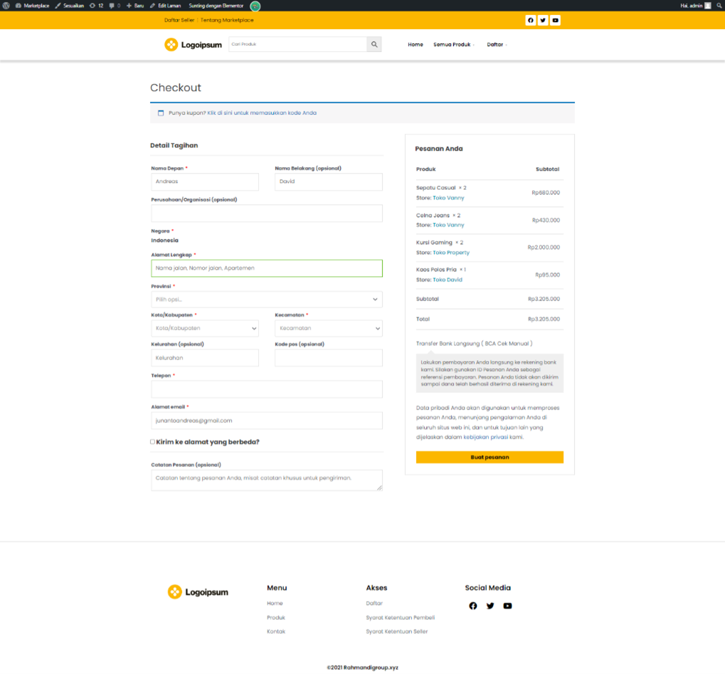The height and width of the screenshot is (674, 725).
Task: Open the Semua Produk menu
Action: tap(453, 45)
